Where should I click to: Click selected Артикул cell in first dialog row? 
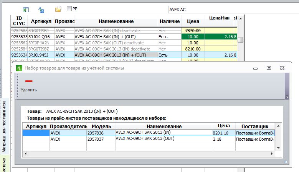click(x=36, y=133)
